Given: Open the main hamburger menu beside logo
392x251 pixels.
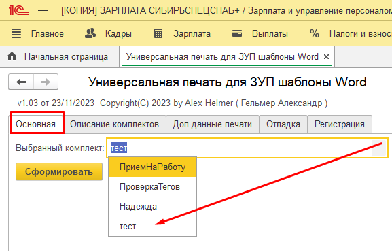Looking at the screenshot, I should pyautogui.click(x=43, y=10).
